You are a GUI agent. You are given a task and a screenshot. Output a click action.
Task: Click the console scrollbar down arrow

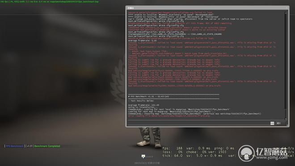(286, 119)
